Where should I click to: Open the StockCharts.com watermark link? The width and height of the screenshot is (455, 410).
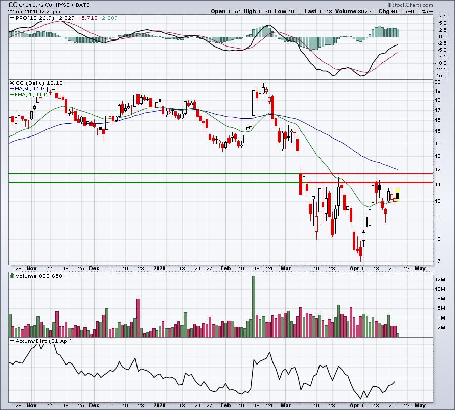410,5
